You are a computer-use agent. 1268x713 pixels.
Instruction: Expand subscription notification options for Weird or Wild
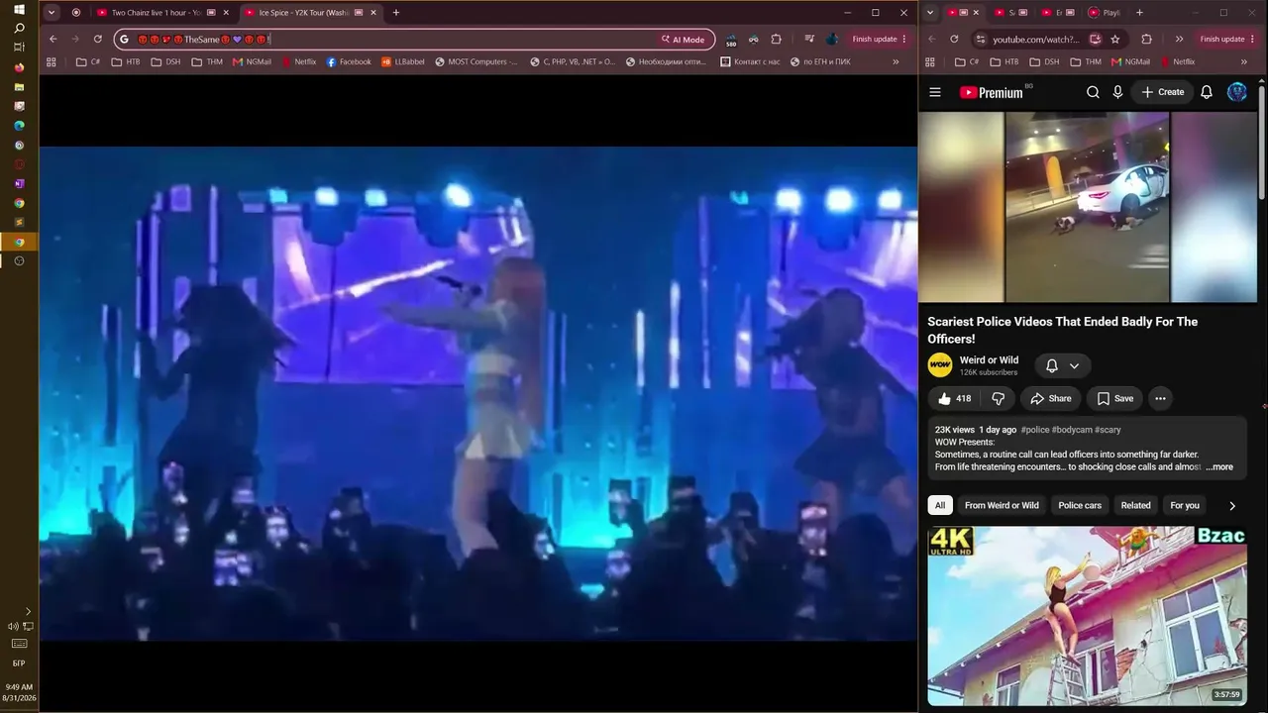click(1063, 365)
